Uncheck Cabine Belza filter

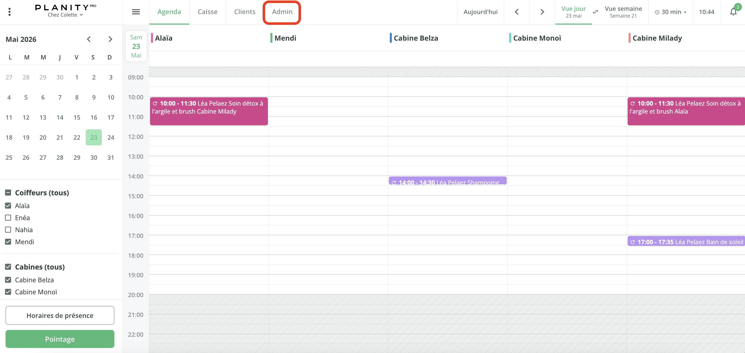[8, 280]
